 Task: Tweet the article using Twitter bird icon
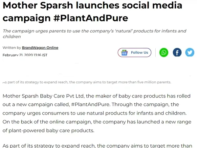pos(190,53)
